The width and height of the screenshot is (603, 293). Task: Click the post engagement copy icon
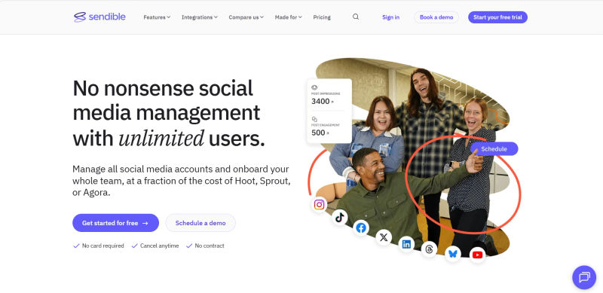pyautogui.click(x=314, y=119)
